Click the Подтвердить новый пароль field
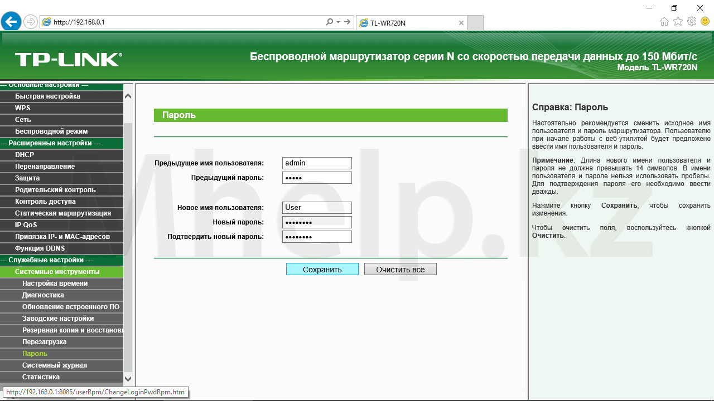This screenshot has width=714, height=401. click(317, 237)
